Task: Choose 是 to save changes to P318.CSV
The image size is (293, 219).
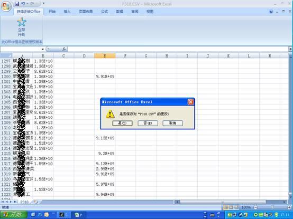Action: click(x=122, y=123)
